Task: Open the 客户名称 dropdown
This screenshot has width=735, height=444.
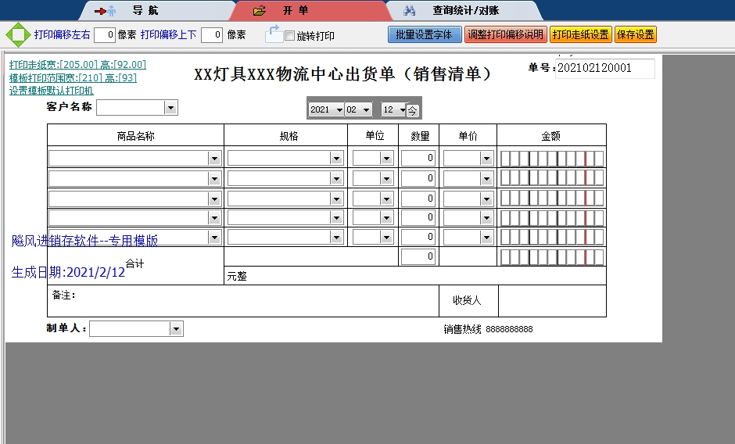Action: (x=170, y=108)
